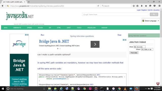Go to the Next question
162x91 pixels.
[119, 35]
